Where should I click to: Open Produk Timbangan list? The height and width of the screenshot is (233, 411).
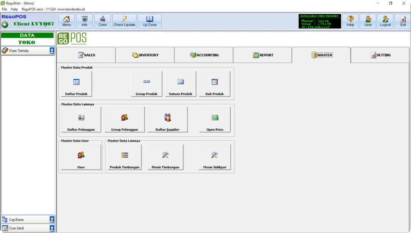(124, 157)
